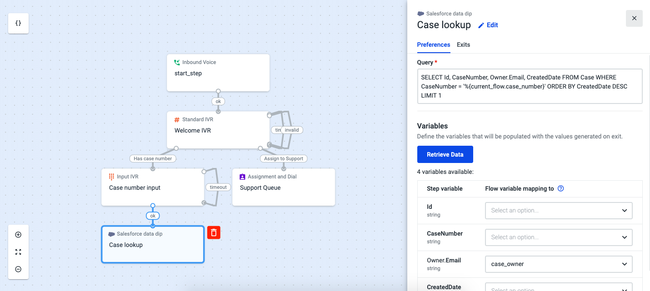
Task: Click the Assign to Support exit label
Action: 284,158
